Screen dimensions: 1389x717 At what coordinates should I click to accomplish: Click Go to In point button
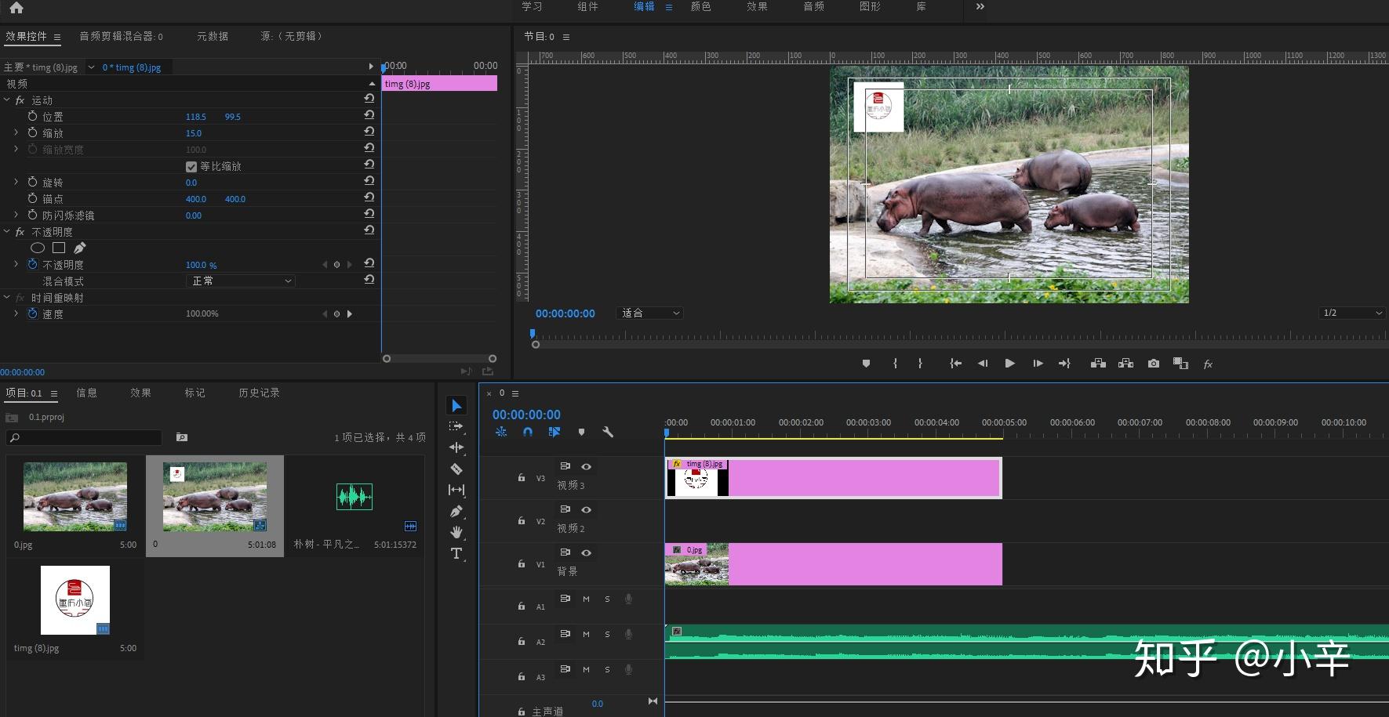pyautogui.click(x=955, y=364)
